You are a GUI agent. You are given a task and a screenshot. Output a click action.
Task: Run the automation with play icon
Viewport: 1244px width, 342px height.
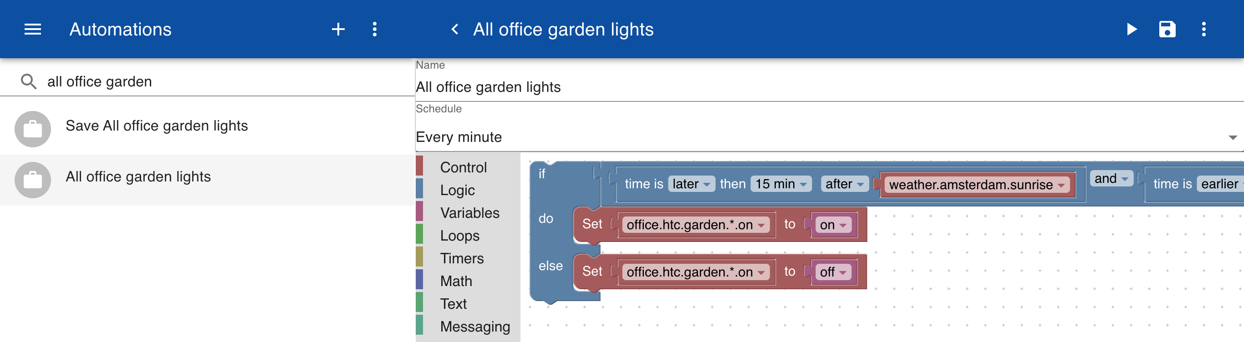1131,30
